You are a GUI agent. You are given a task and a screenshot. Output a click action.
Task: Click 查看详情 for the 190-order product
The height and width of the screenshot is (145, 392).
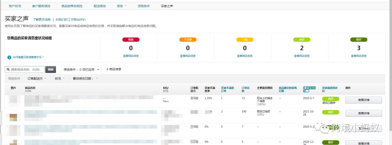point(364,113)
